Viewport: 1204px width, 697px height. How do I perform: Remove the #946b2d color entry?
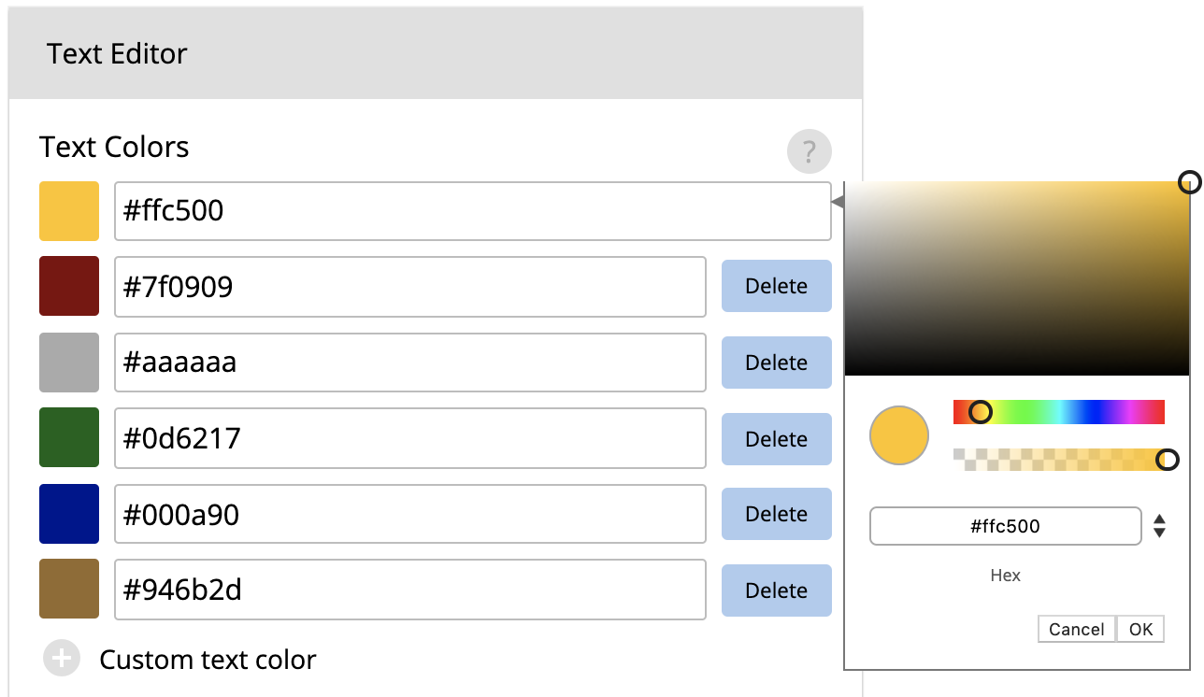point(777,590)
